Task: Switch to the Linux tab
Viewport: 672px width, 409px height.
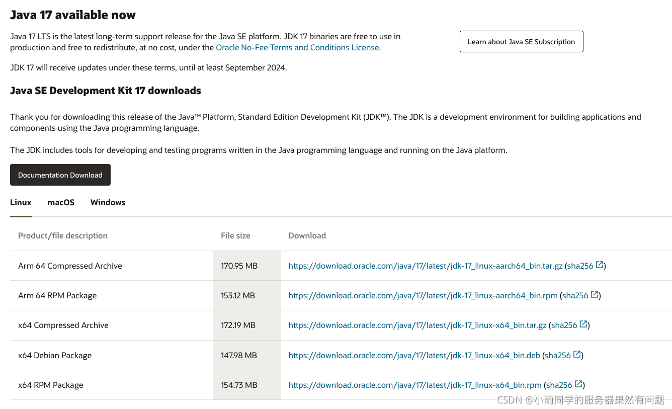Action: 21,202
